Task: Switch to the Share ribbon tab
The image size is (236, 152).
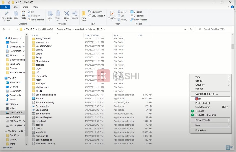Action: [25, 7]
